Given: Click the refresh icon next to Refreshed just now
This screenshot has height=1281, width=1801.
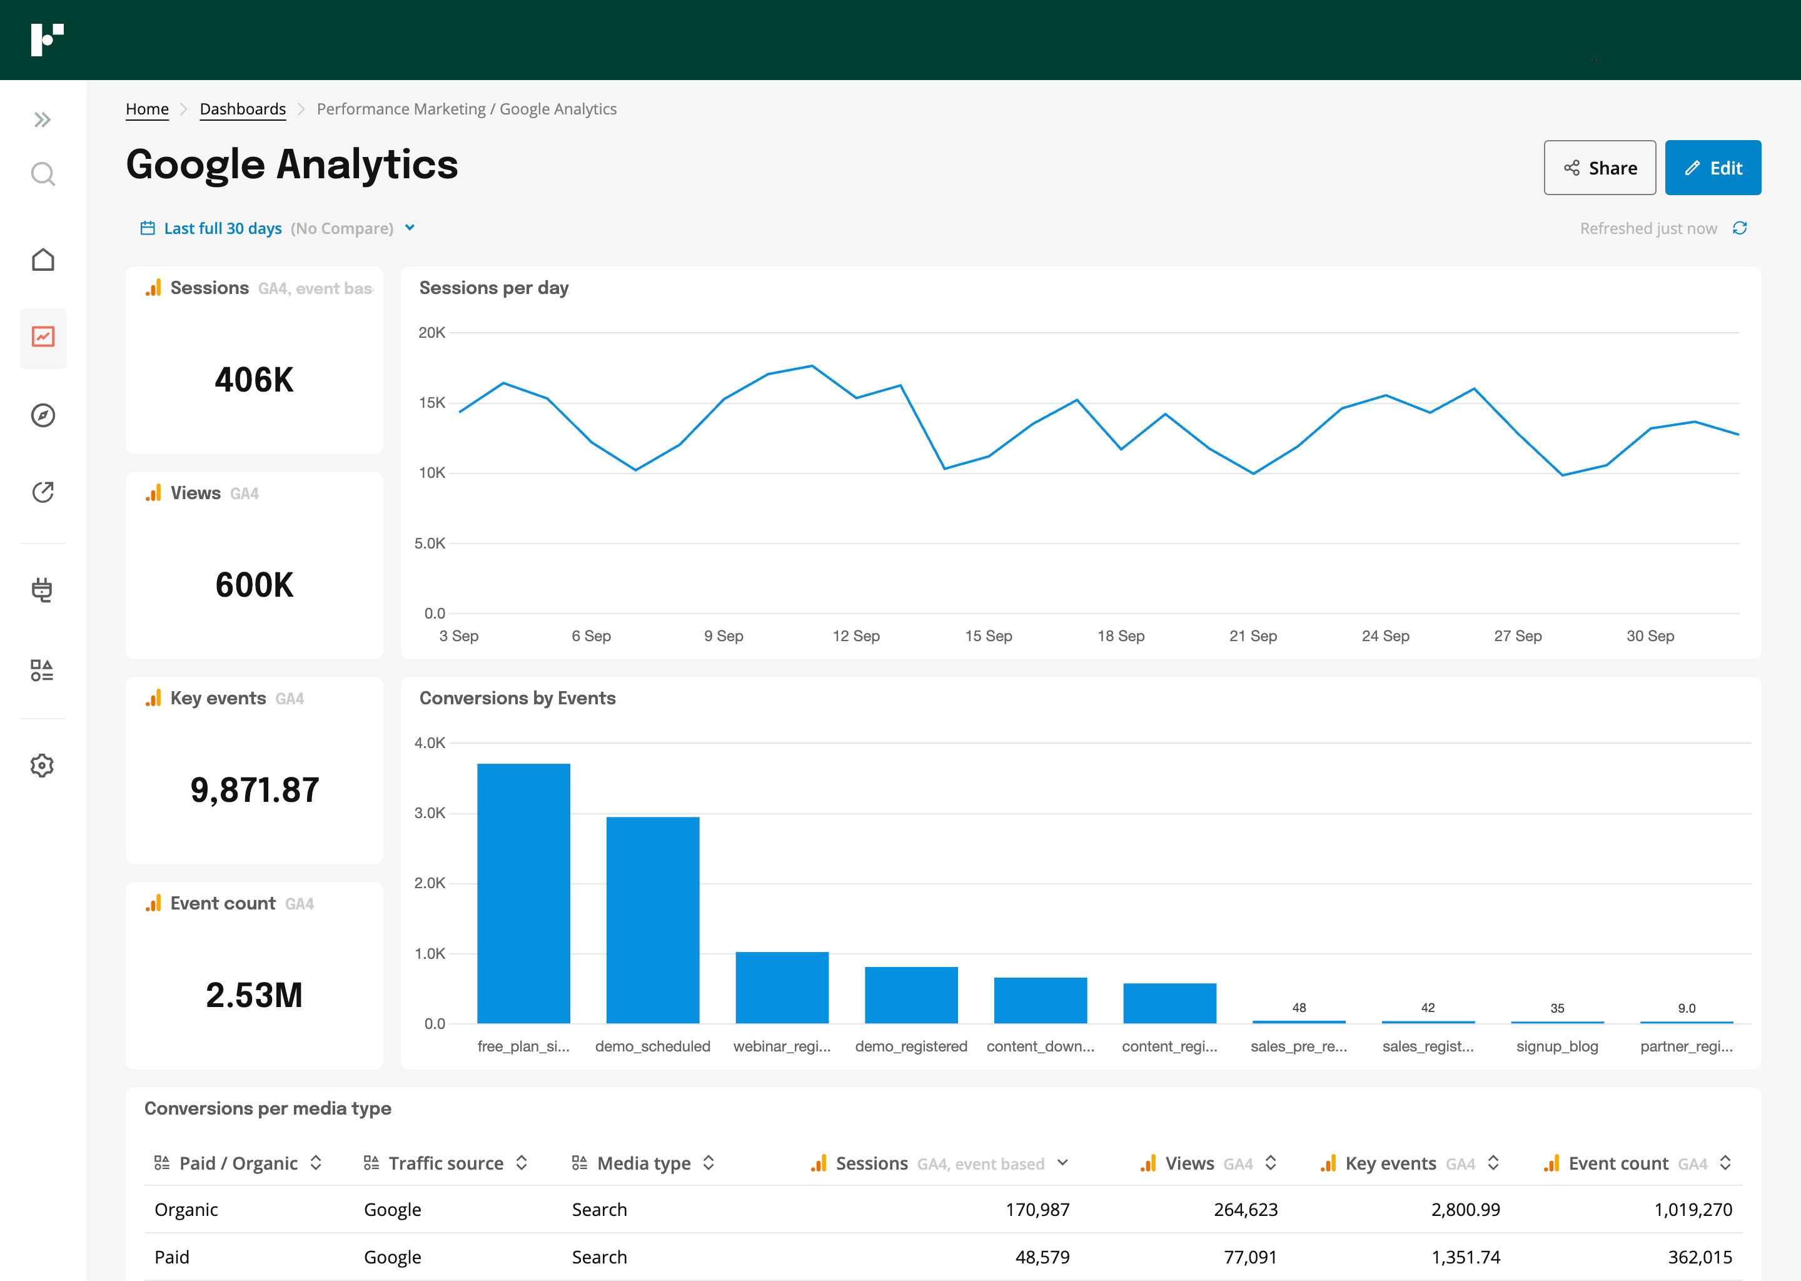Looking at the screenshot, I should (1742, 228).
